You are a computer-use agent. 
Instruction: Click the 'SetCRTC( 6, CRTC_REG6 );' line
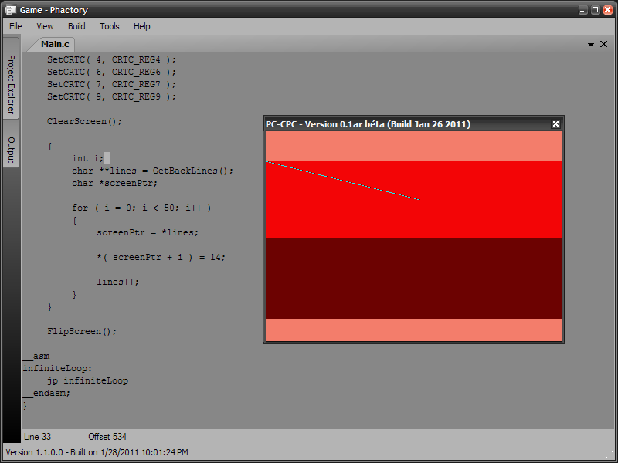[x=111, y=72]
